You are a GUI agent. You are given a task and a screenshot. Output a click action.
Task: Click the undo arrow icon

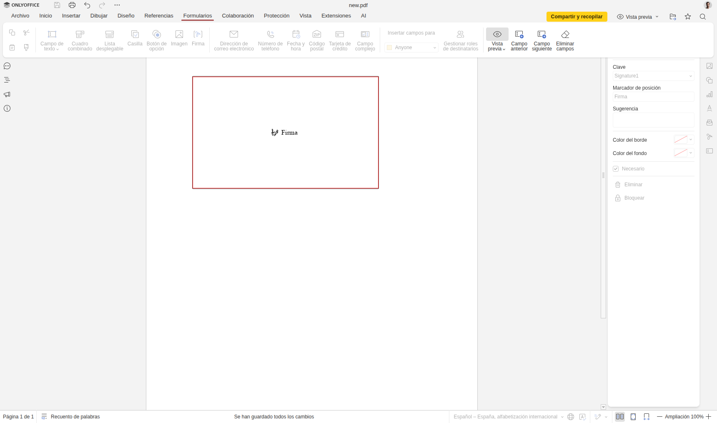tap(87, 5)
